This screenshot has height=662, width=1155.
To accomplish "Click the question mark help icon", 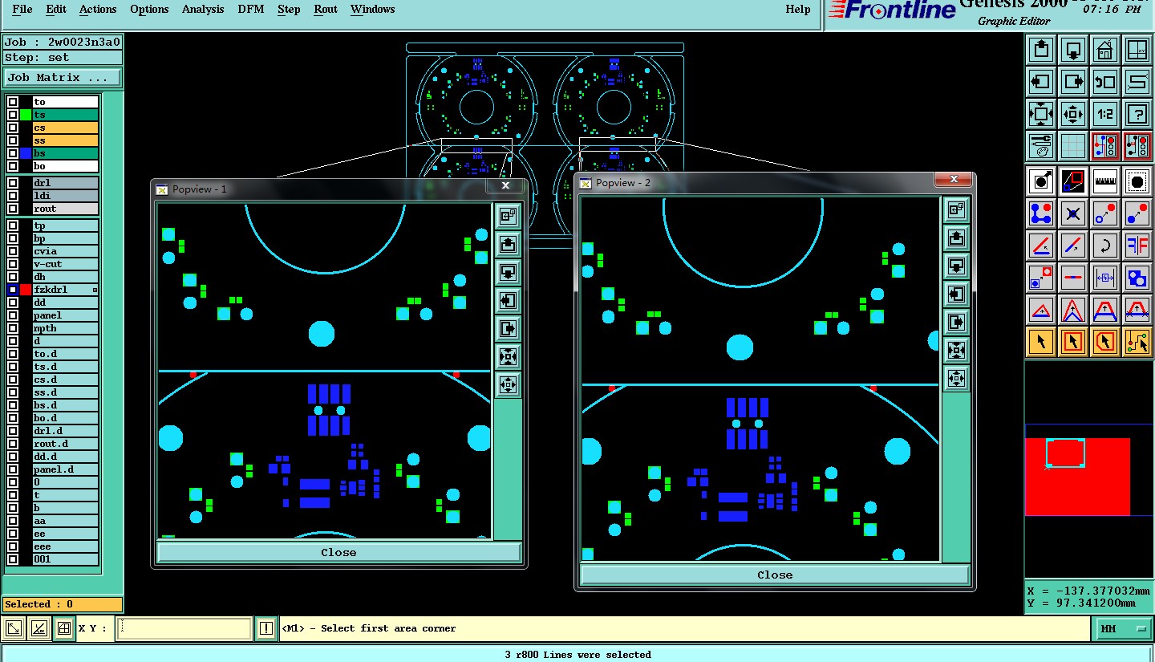I will (1137, 114).
